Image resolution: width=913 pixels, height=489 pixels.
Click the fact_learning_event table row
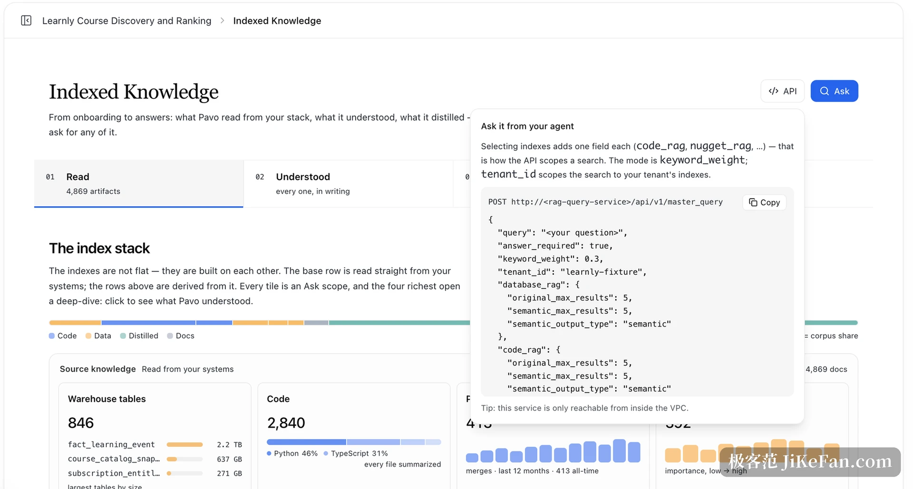pyautogui.click(x=155, y=445)
